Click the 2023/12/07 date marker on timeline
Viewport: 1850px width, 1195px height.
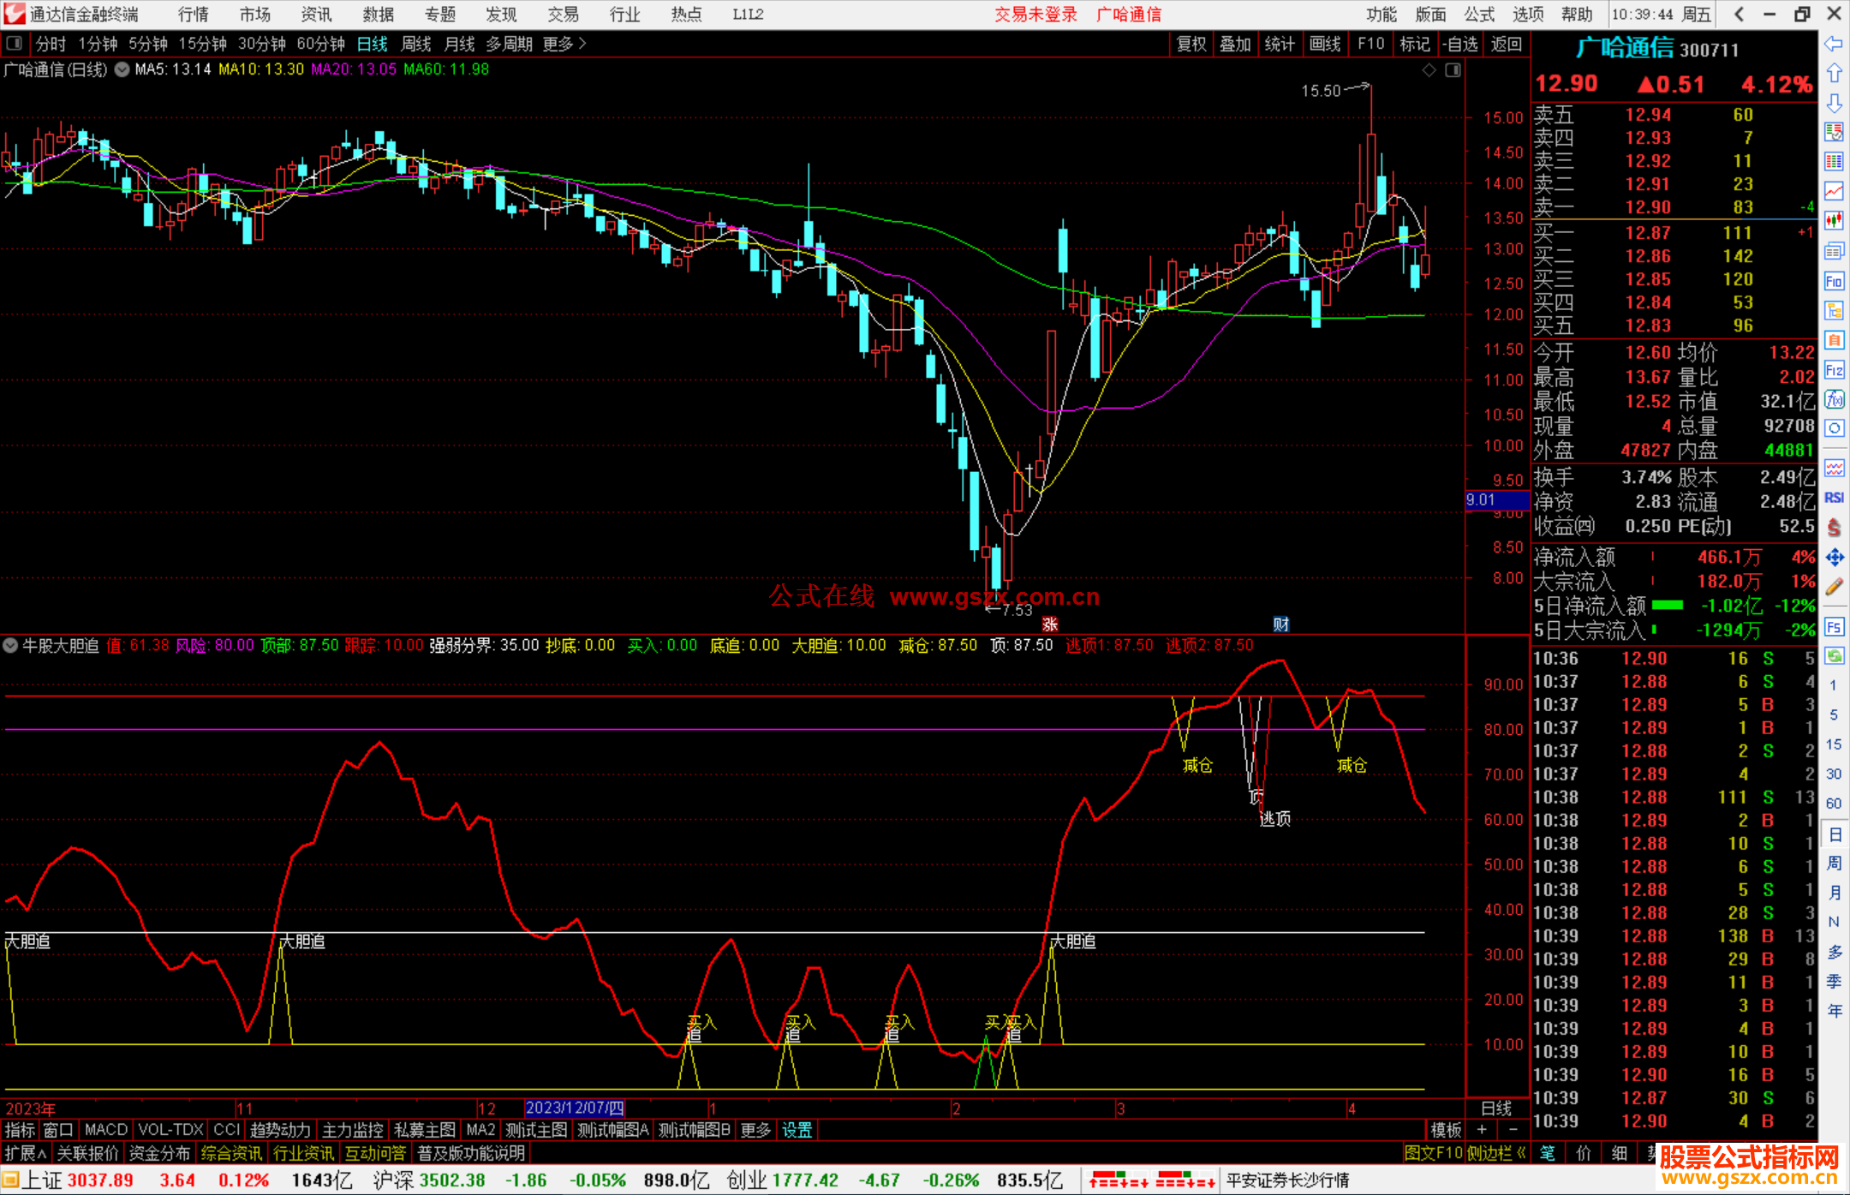click(574, 1108)
